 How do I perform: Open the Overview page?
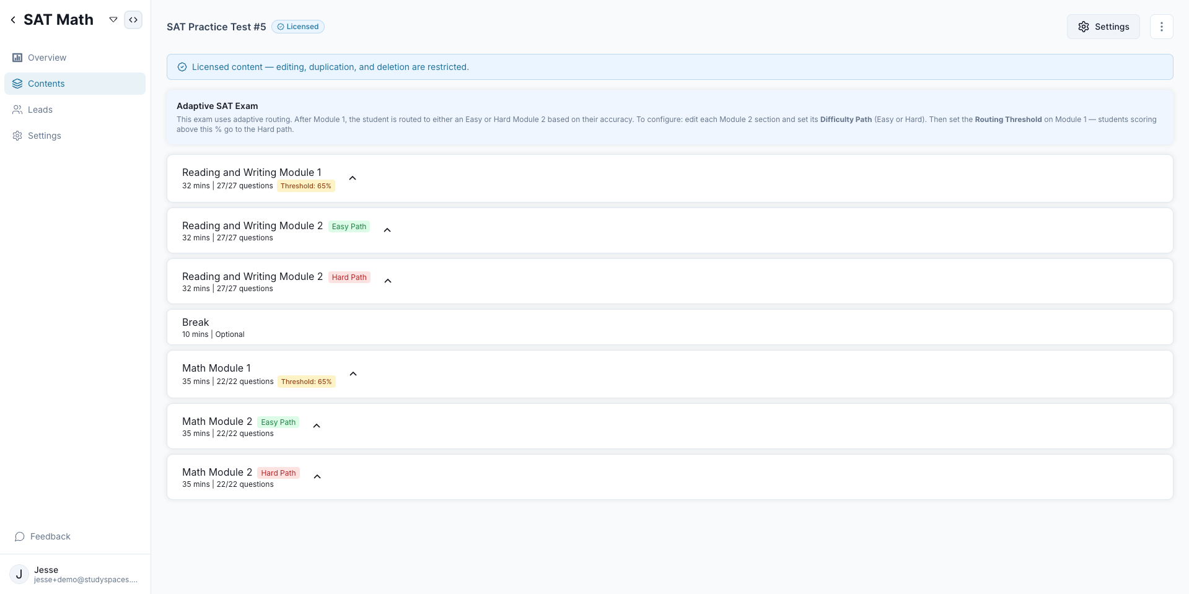(75, 58)
